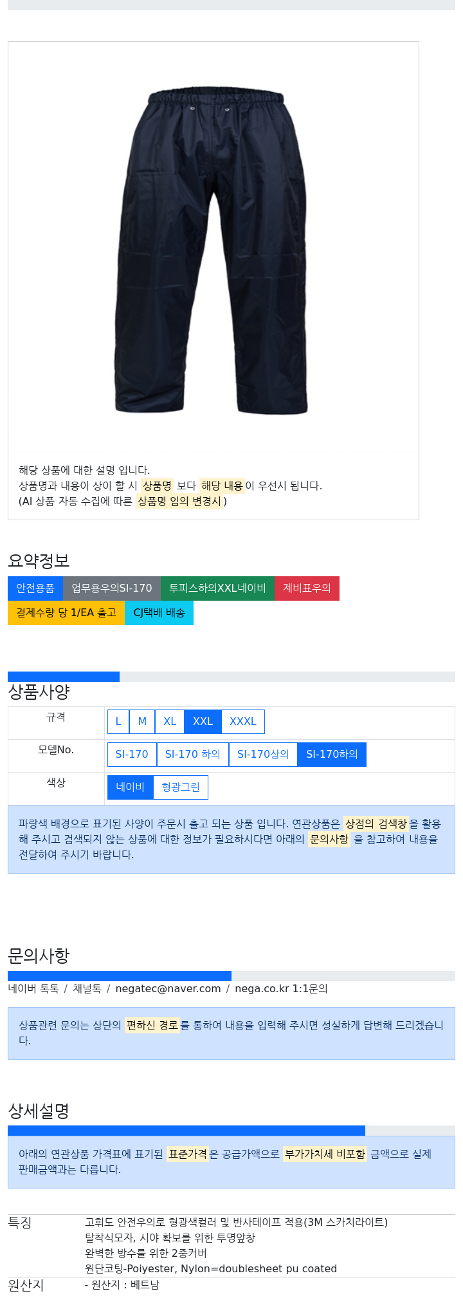Choose the XL size
Screen dimensions: 463x1298
click(x=170, y=722)
